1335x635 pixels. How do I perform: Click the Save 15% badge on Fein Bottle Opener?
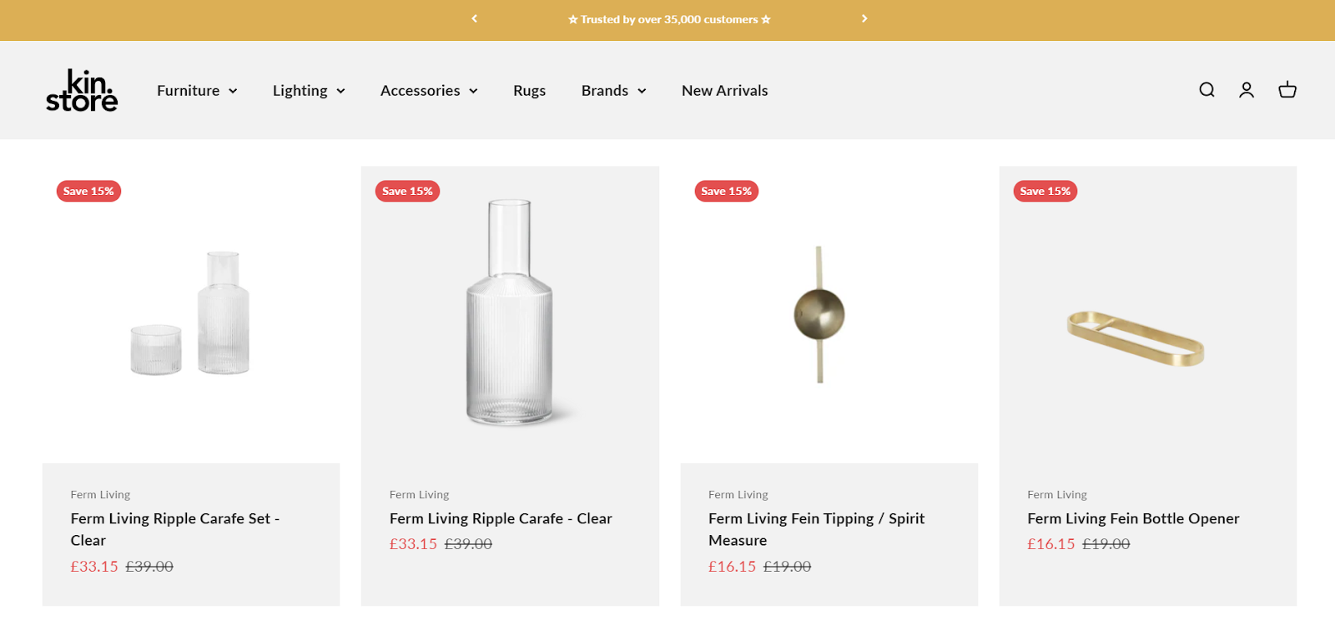click(1045, 191)
